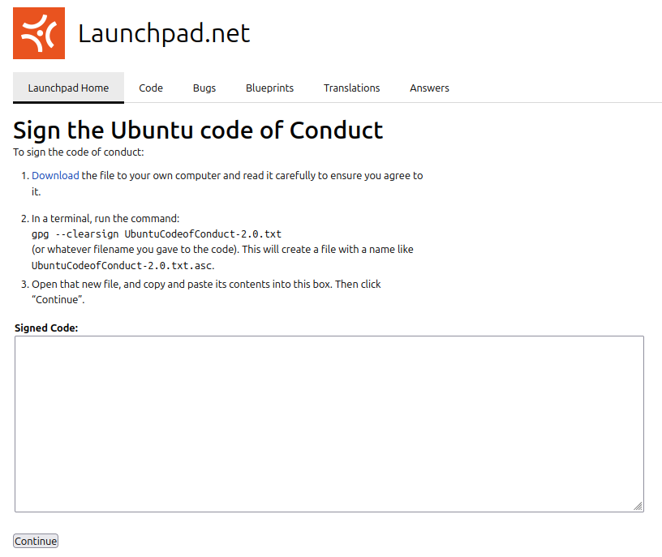Open the Blueprints tab
This screenshot has height=557, width=662.
pos(269,88)
